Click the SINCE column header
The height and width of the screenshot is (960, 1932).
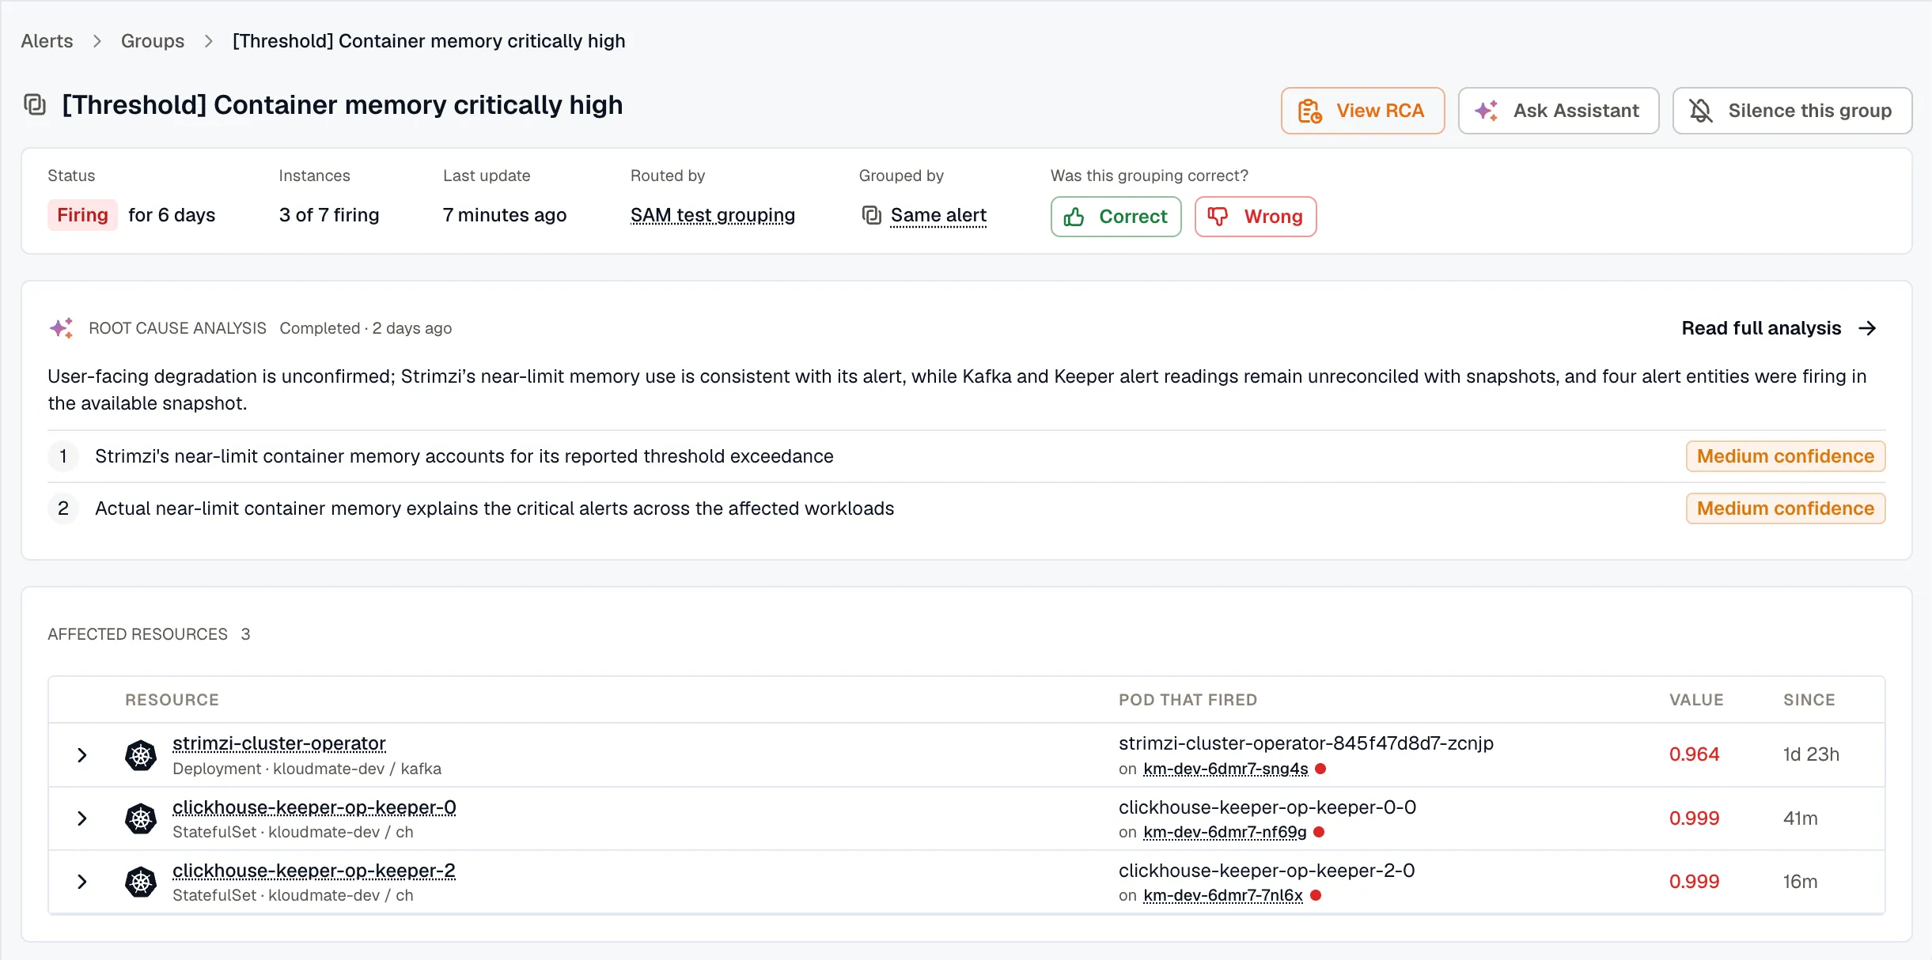1809,700
